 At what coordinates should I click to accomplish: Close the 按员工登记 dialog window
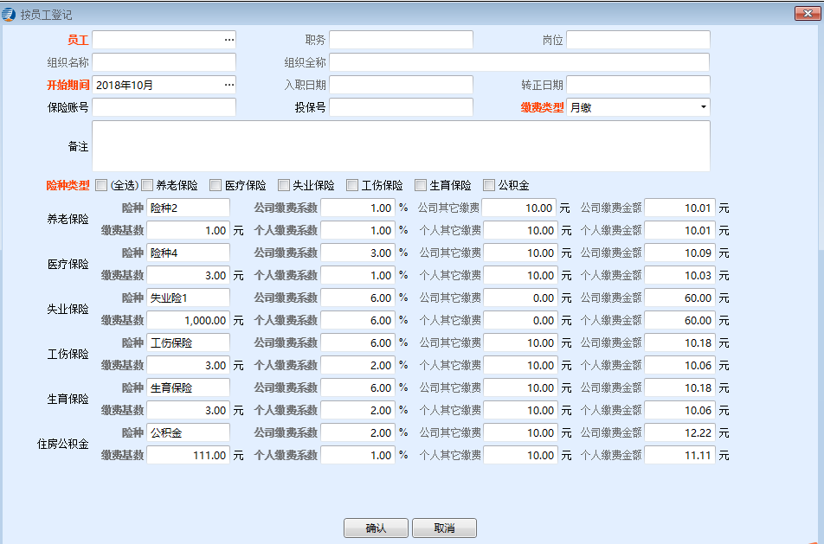pos(807,13)
